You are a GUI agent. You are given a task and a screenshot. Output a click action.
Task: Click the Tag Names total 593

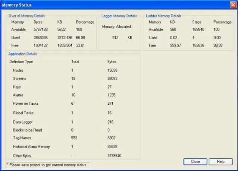tap(74, 138)
